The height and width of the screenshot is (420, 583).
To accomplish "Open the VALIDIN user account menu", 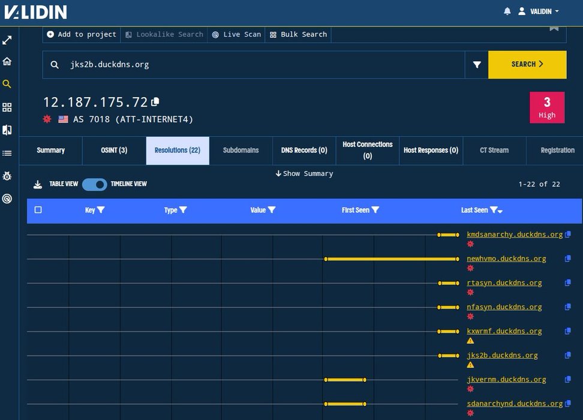I will click(539, 11).
